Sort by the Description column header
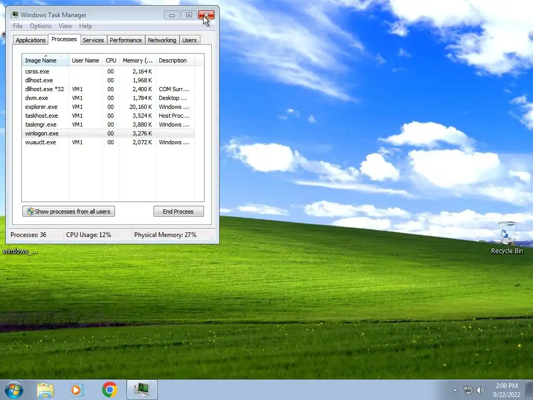The height and width of the screenshot is (400, 533). point(175,60)
